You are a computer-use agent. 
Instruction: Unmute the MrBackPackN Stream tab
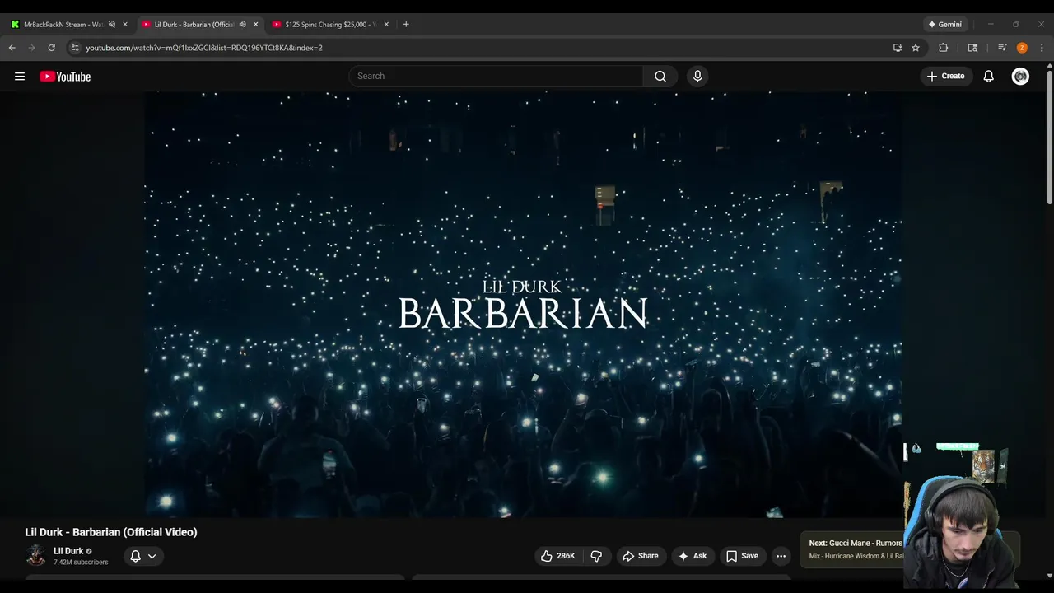tap(112, 25)
